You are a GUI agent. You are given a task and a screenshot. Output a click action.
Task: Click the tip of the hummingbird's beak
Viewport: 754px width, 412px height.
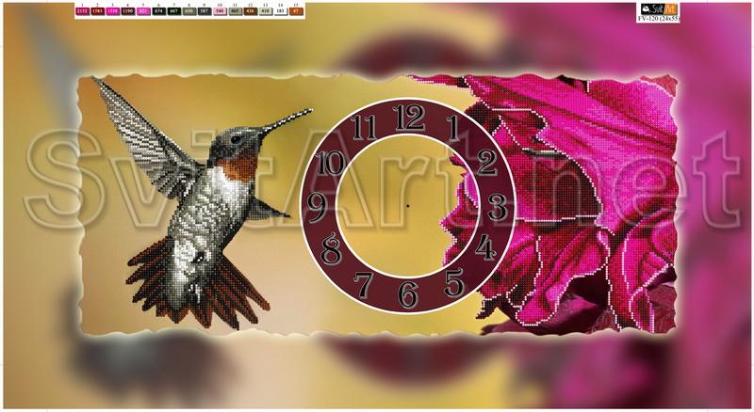(x=309, y=112)
